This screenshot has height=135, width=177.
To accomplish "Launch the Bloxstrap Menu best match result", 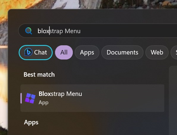I will coord(92,98).
